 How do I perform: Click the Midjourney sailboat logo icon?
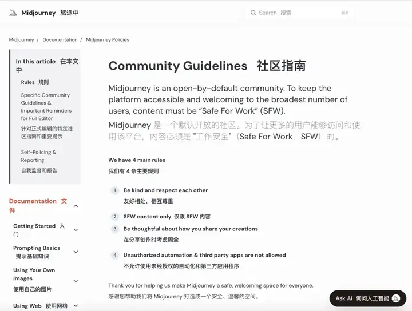click(13, 13)
